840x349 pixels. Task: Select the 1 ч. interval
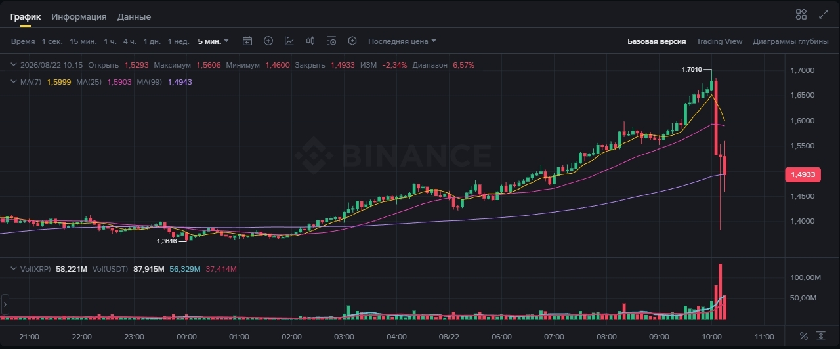[110, 41]
